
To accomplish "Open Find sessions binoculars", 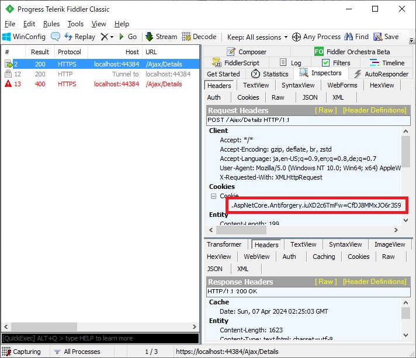I will (x=356, y=37).
